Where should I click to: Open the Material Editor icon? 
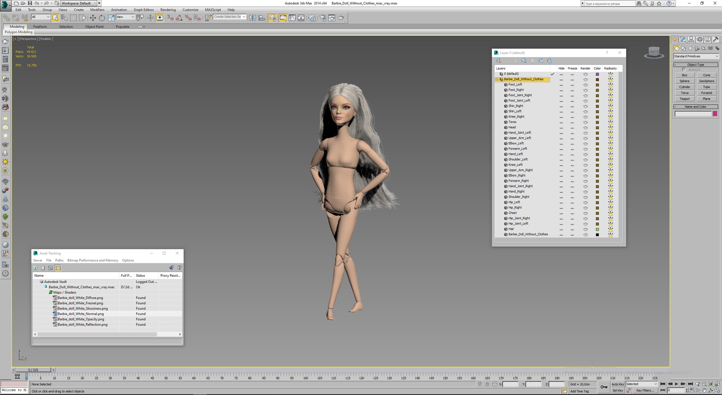click(x=312, y=18)
